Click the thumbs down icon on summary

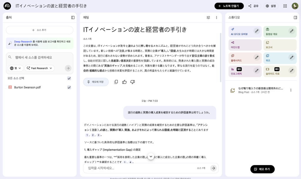pyautogui.click(x=133, y=82)
